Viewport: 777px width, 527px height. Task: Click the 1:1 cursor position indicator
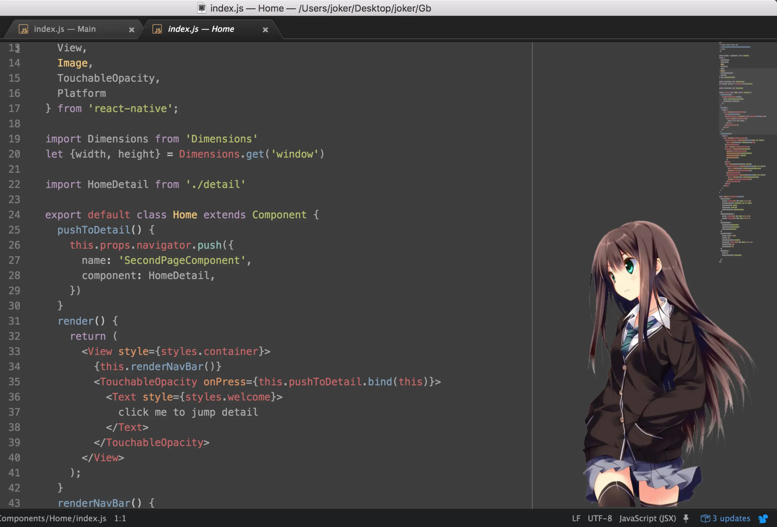tap(120, 518)
